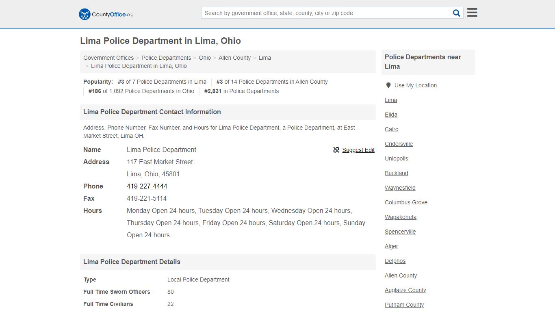The height and width of the screenshot is (312, 555).
Task: Click the Suggest Edit link
Action: pyautogui.click(x=358, y=150)
